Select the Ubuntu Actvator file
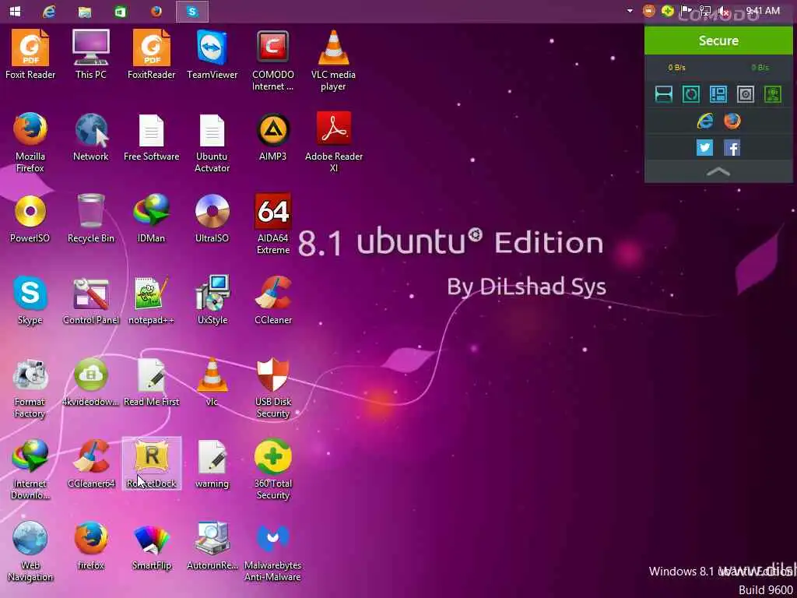797x598 pixels. (x=212, y=142)
